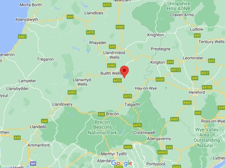Click the blue M4 motorway badge

click(x=33, y=163)
